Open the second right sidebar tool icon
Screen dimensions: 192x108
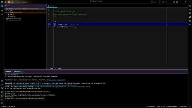click(x=190, y=10)
